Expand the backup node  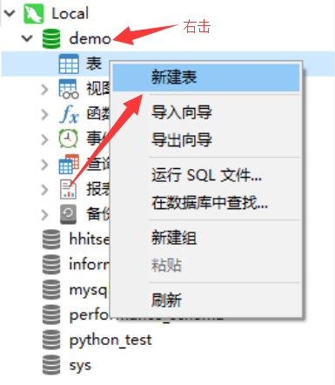tap(44, 214)
